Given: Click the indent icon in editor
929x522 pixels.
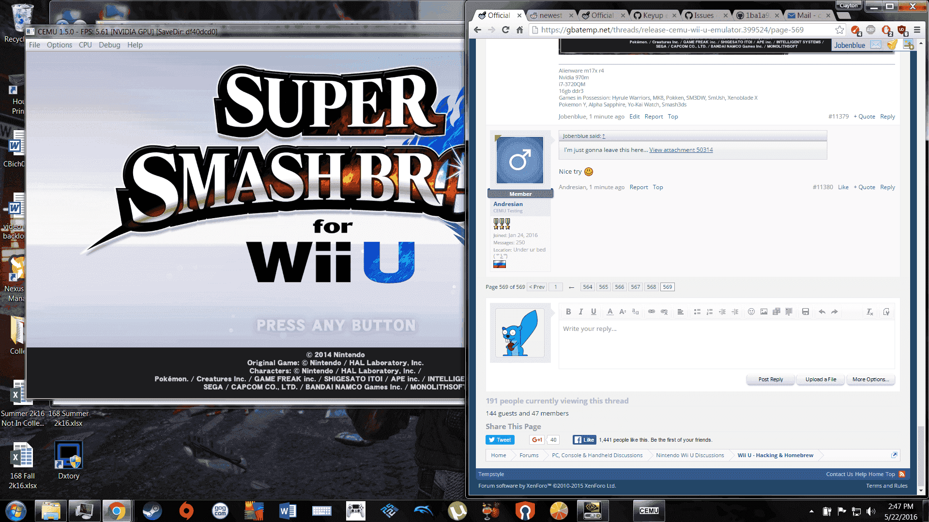Looking at the screenshot, I should pos(735,312).
